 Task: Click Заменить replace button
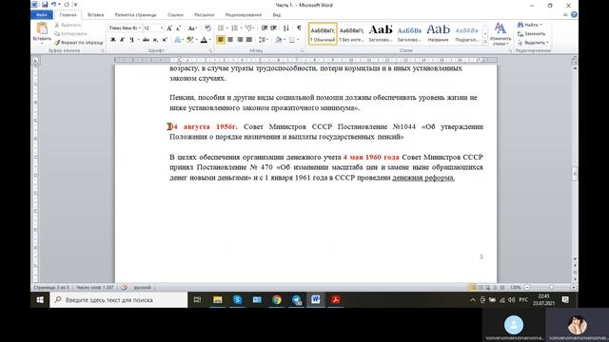[532, 34]
